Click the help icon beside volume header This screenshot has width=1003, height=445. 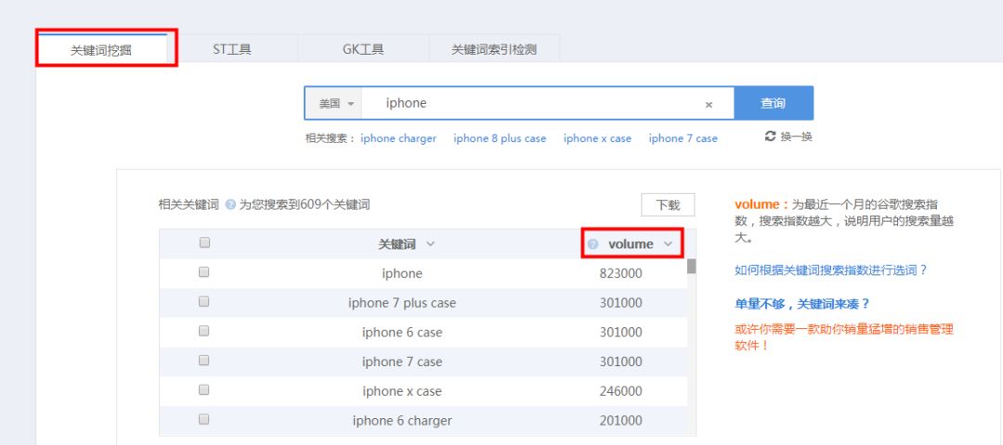(593, 244)
